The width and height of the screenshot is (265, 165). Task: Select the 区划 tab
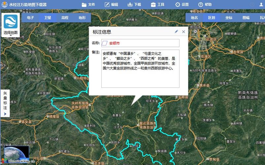212,17
